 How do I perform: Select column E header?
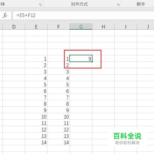tap(36, 27)
